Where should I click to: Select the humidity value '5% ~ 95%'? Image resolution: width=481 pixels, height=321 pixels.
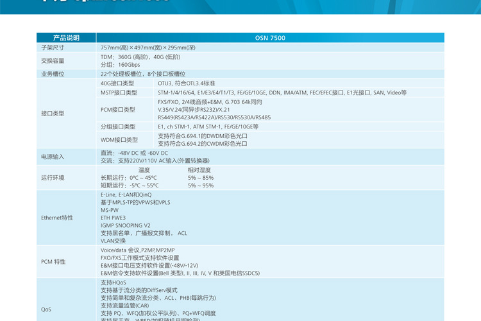(x=201, y=186)
